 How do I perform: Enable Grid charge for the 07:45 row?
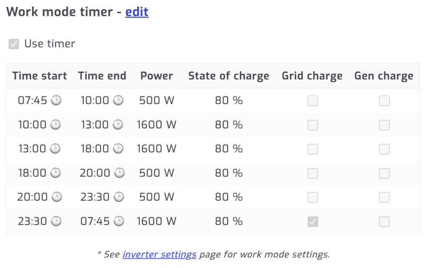(x=312, y=101)
